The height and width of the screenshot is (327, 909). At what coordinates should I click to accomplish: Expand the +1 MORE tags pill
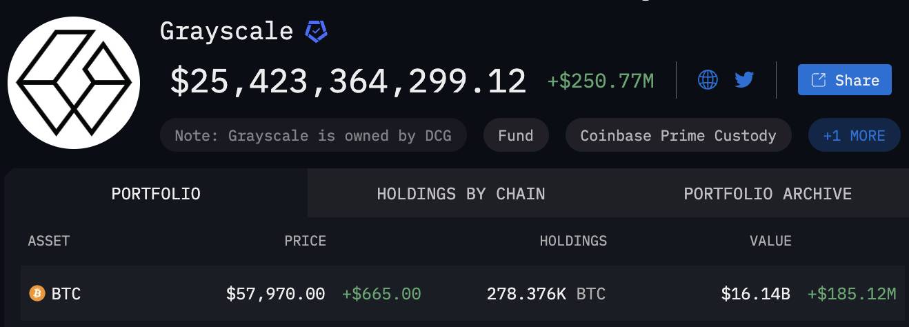pyautogui.click(x=854, y=135)
